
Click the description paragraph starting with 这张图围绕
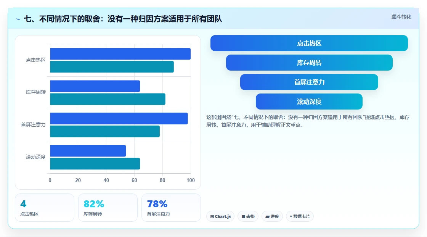tap(308, 121)
